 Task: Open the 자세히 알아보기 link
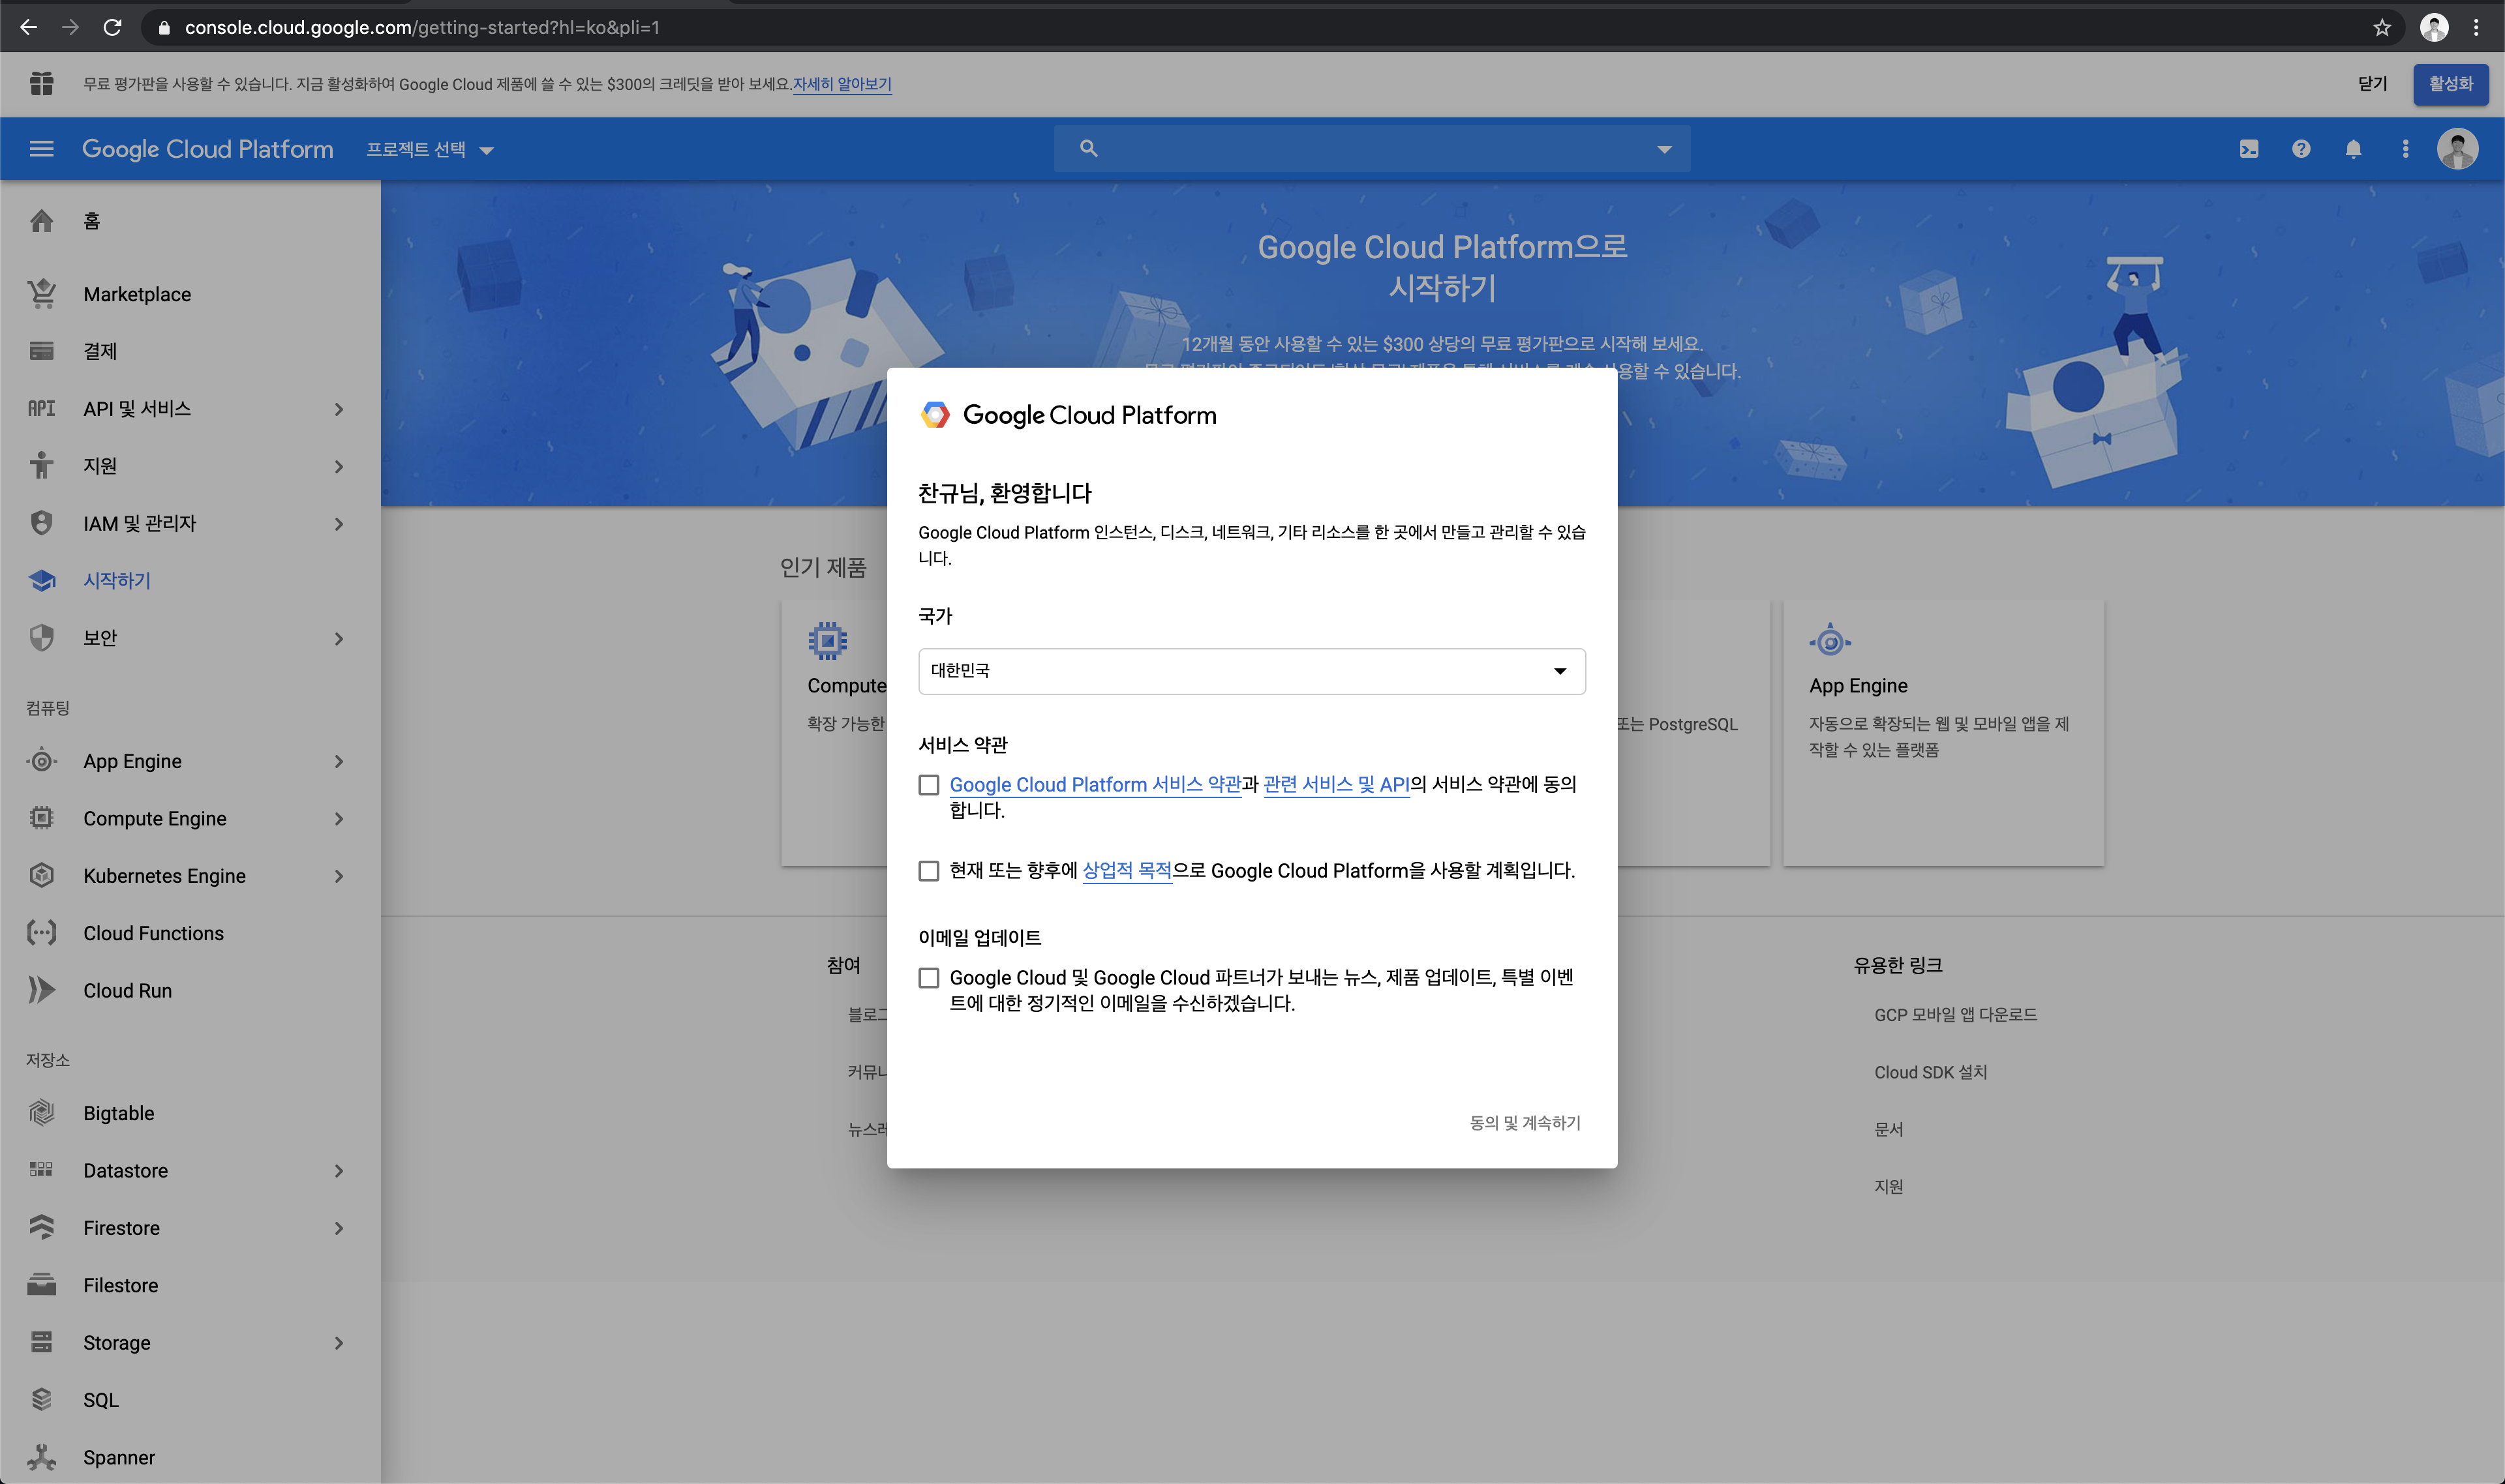click(842, 84)
